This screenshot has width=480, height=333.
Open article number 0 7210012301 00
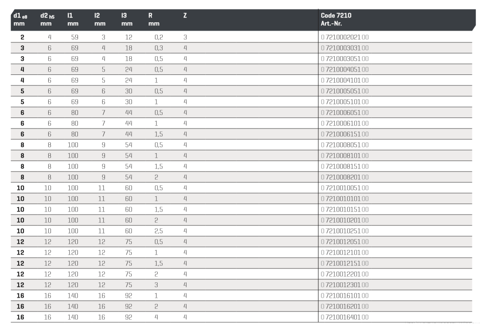(x=345, y=285)
